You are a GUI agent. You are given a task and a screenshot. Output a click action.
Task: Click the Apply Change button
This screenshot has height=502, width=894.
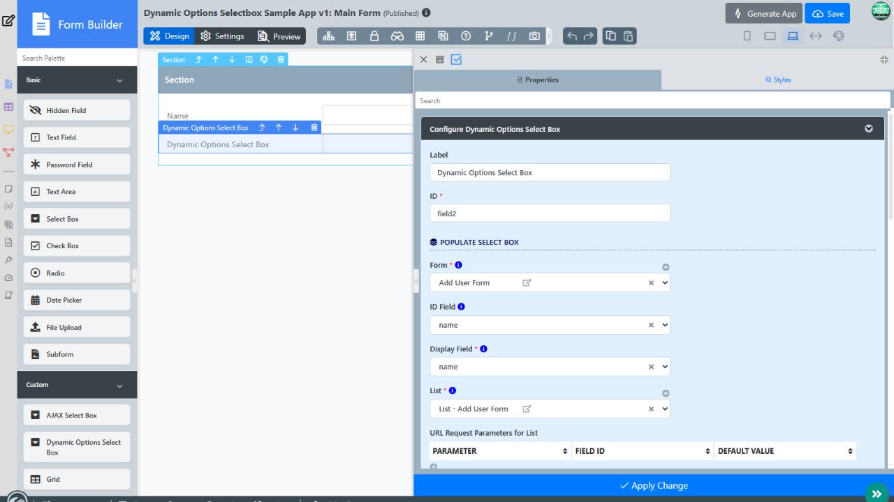654,486
